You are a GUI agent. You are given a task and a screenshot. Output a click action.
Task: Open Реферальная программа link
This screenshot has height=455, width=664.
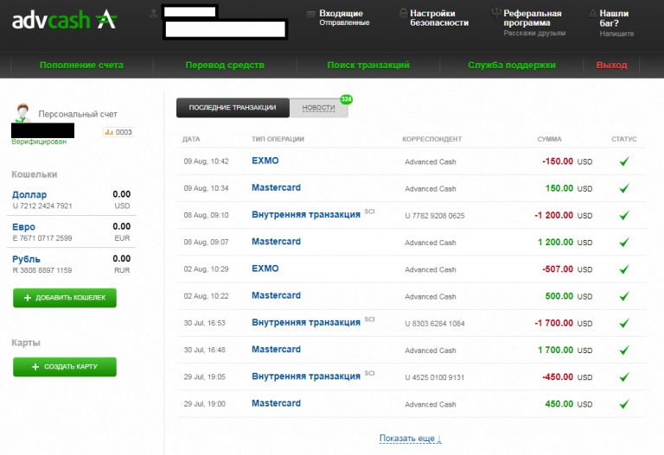(x=533, y=18)
